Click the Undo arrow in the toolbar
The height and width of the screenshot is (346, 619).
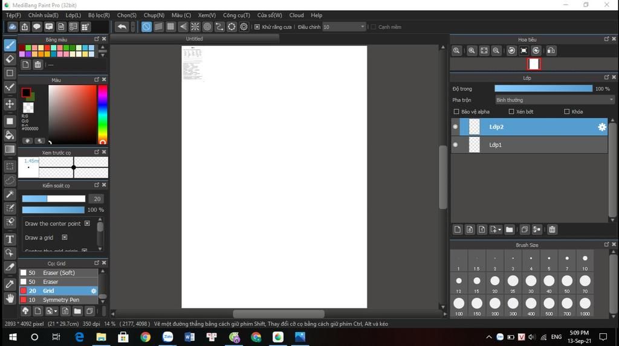tap(122, 27)
